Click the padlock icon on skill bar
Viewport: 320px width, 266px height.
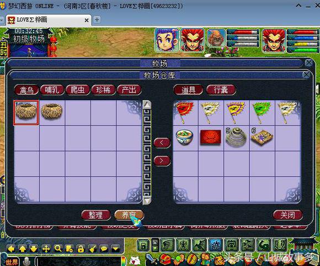pos(143,246)
